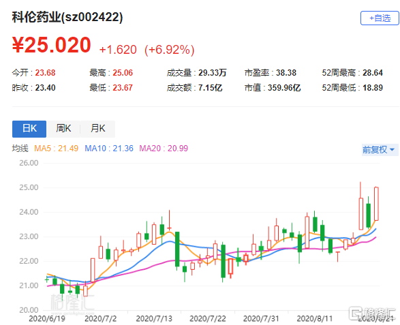Select the tall red candlestick above 2020/7/2
Screen dimensions: 400x325
[x=93, y=270]
